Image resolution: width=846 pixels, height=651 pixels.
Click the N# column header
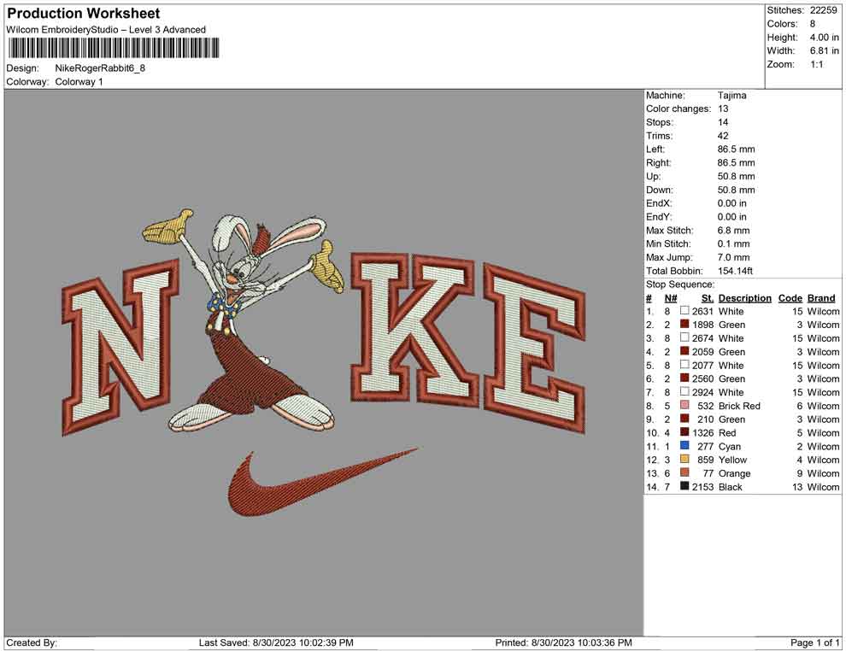pos(671,297)
